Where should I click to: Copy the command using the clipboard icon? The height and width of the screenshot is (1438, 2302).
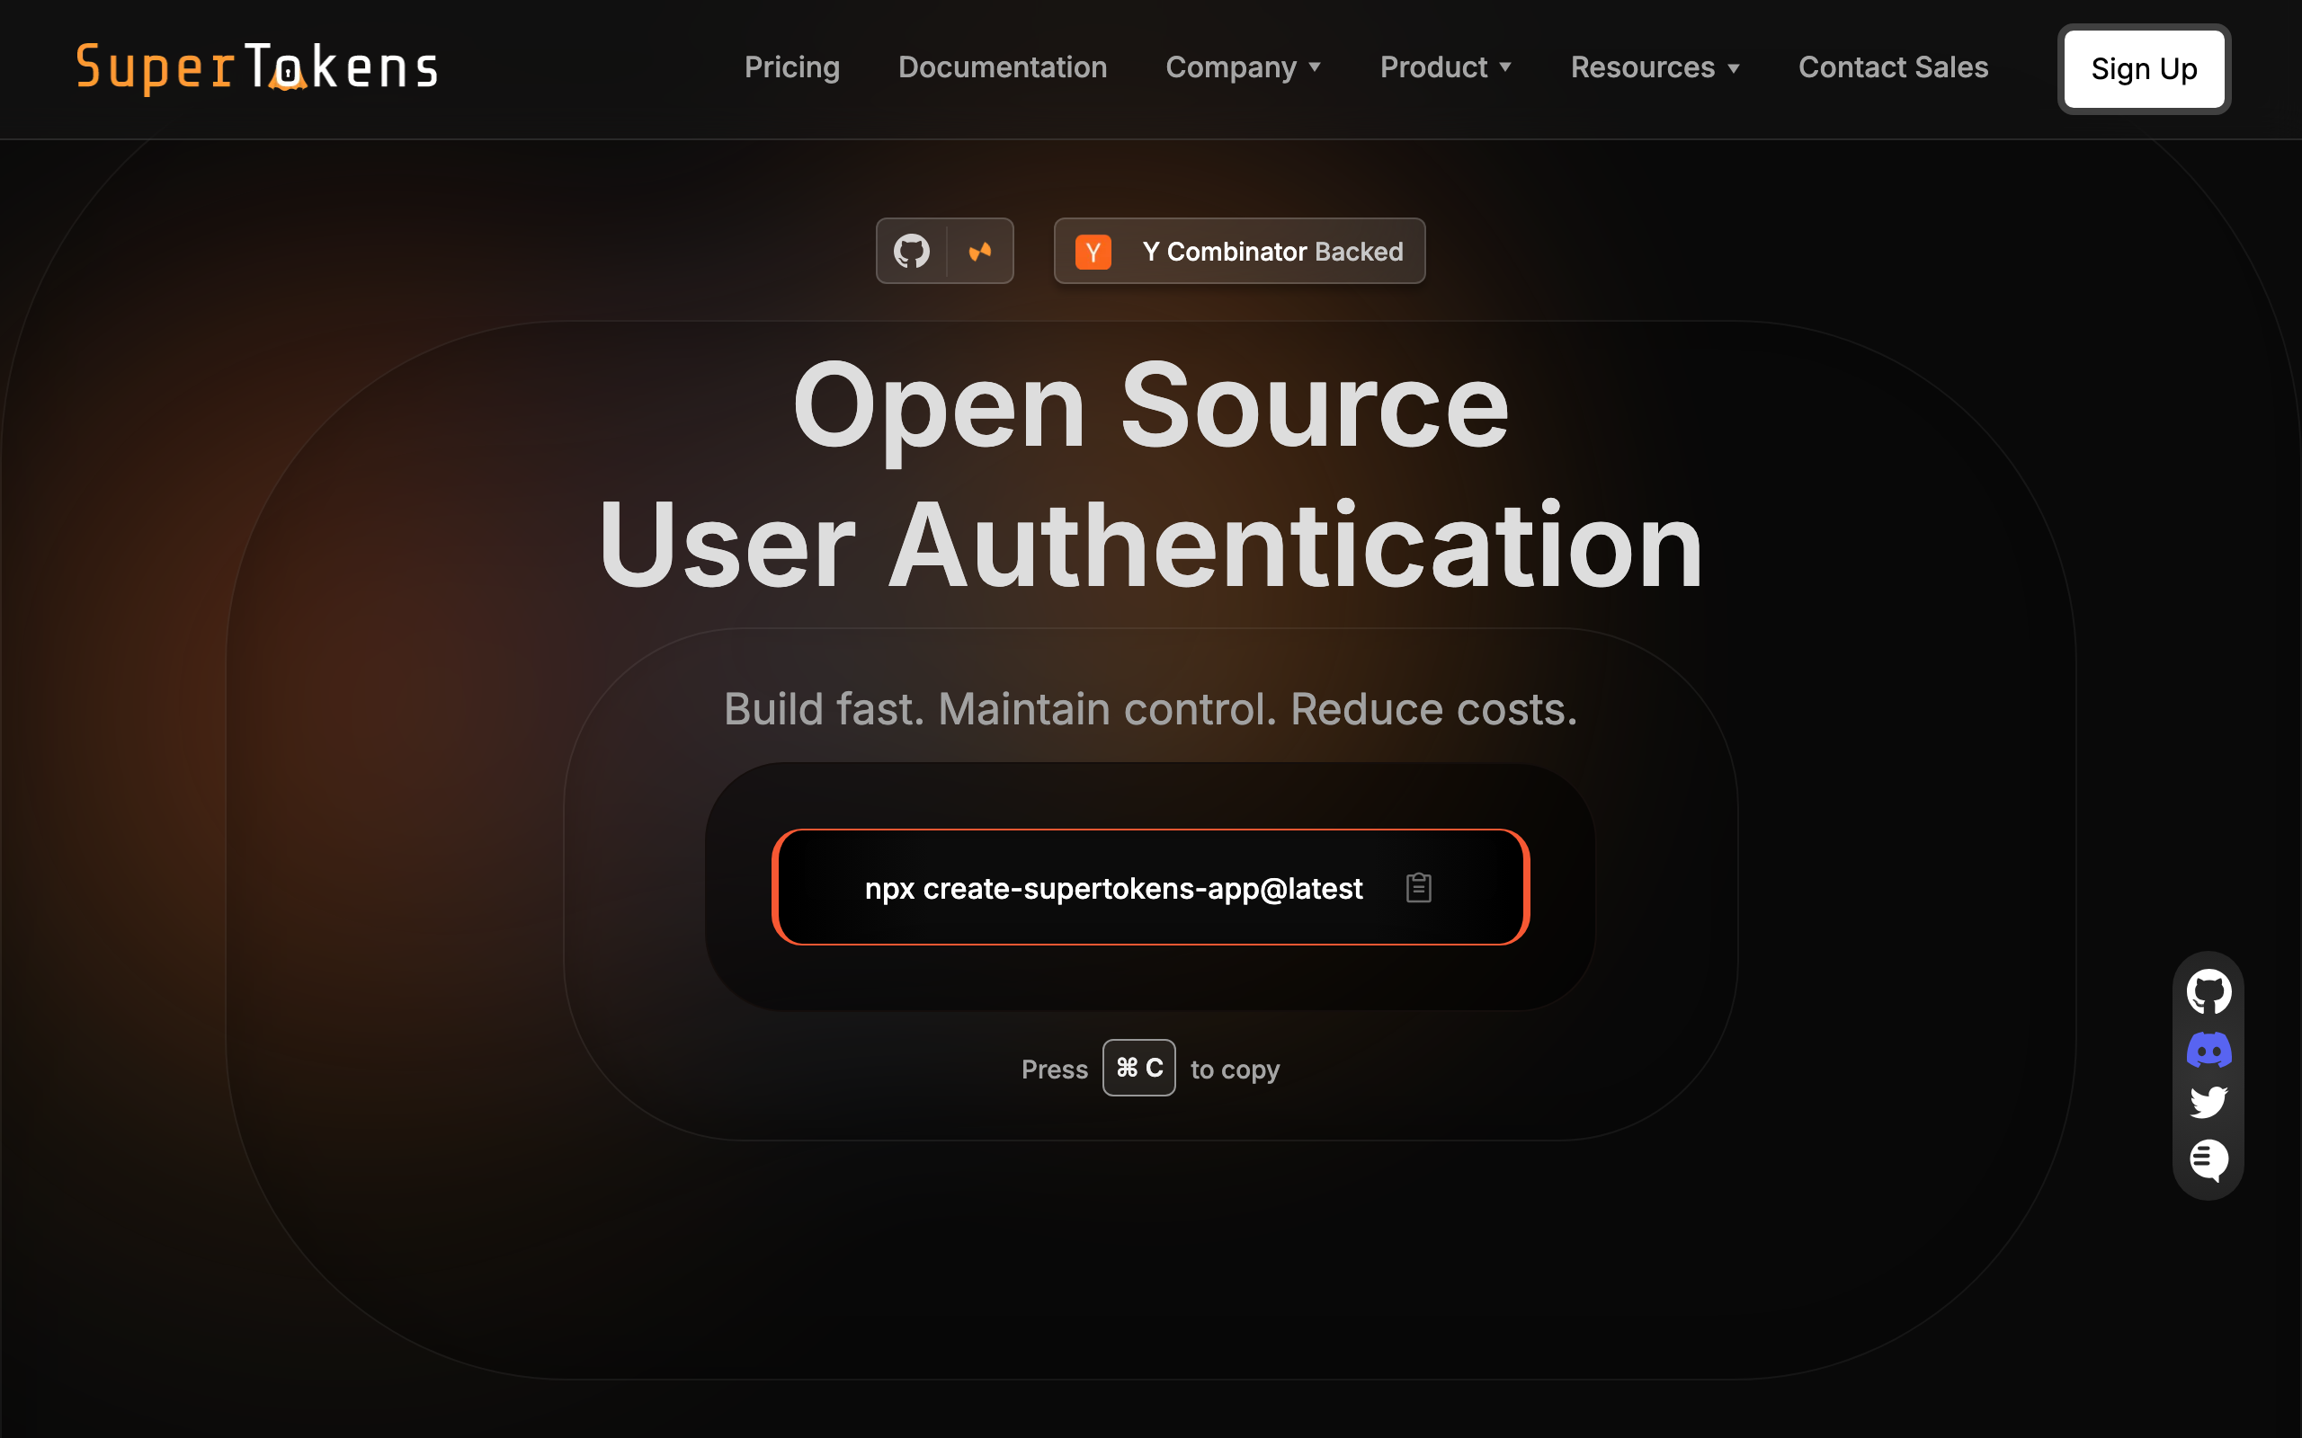[x=1418, y=887]
